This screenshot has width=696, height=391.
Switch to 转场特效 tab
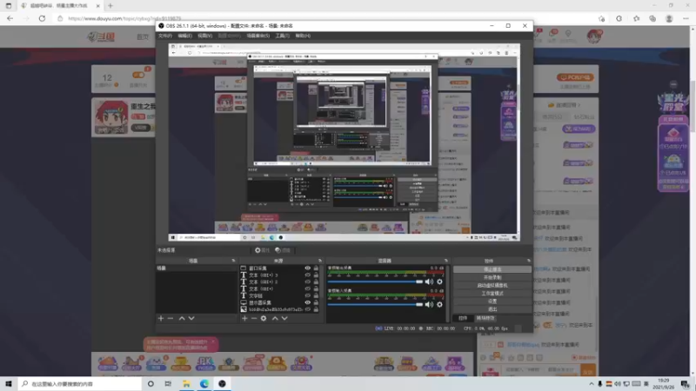485,318
